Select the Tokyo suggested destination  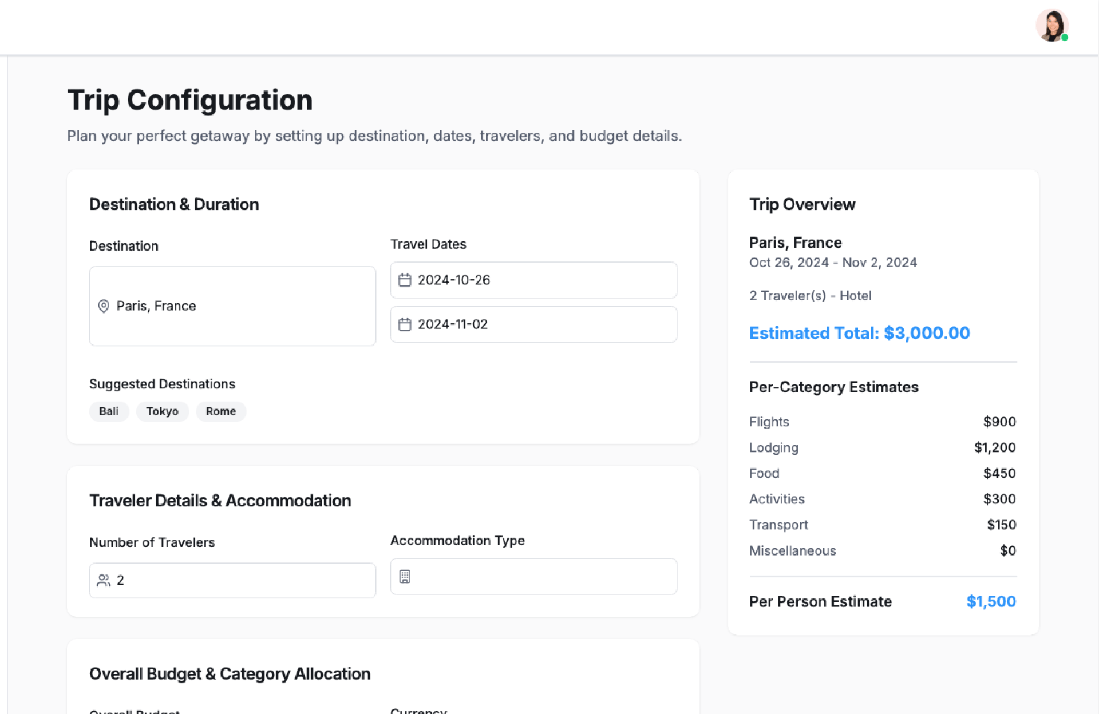[162, 411]
